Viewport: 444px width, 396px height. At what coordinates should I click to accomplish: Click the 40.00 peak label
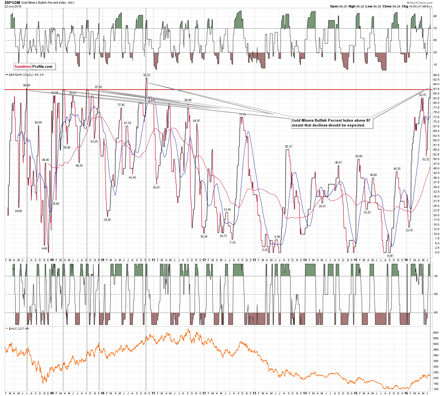click(x=373, y=175)
